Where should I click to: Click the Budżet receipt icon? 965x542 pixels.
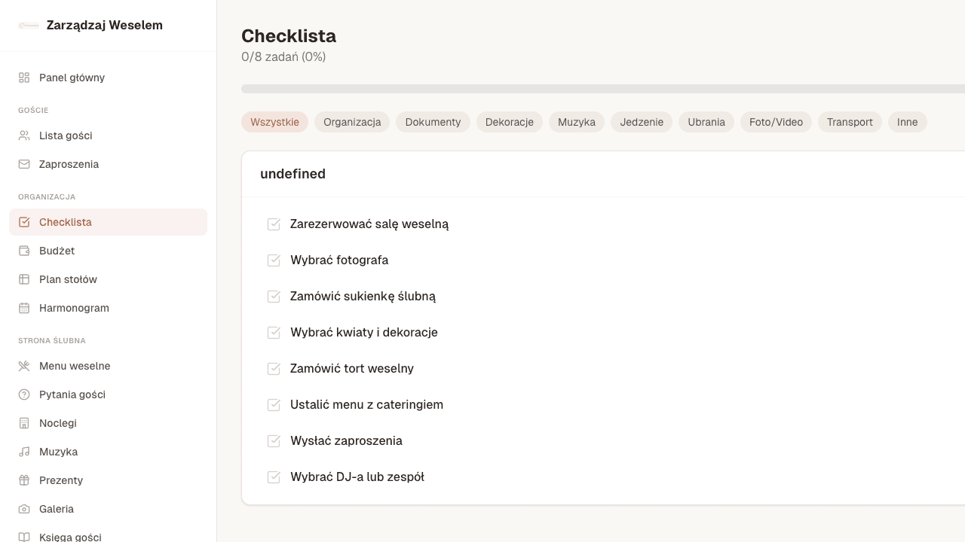pos(24,251)
